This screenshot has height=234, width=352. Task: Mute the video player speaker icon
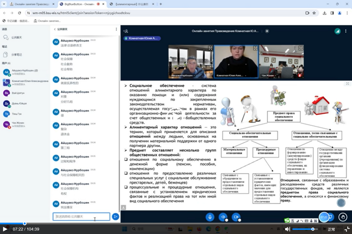click(x=287, y=229)
